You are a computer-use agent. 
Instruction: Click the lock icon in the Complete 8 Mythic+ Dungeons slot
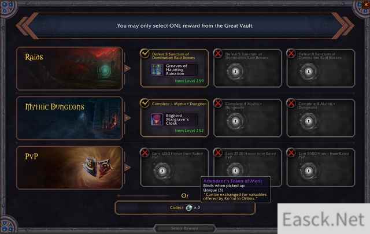tap(308, 121)
